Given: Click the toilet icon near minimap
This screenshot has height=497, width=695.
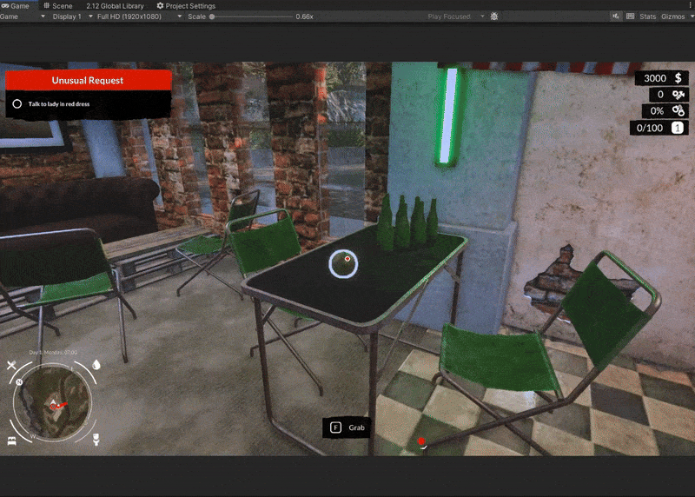Looking at the screenshot, I should (x=96, y=440).
